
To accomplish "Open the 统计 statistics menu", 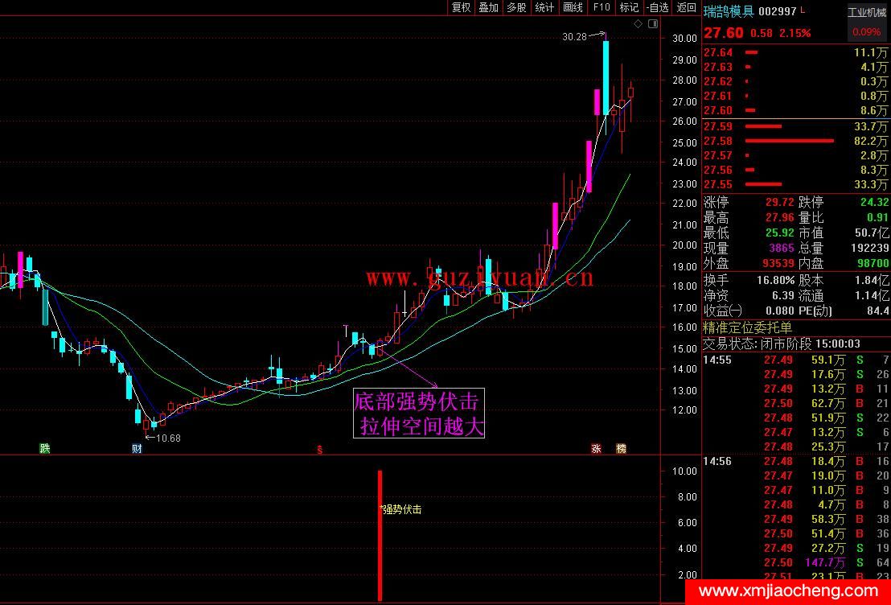I will (544, 7).
